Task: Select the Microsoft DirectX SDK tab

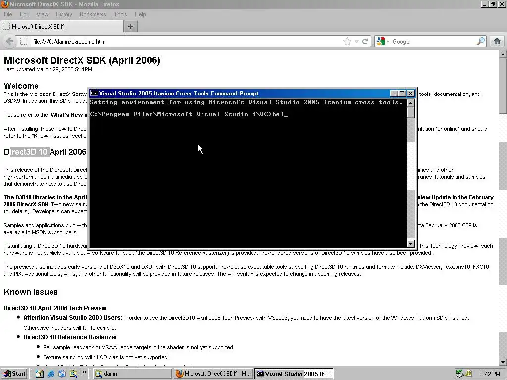Action: [62, 27]
